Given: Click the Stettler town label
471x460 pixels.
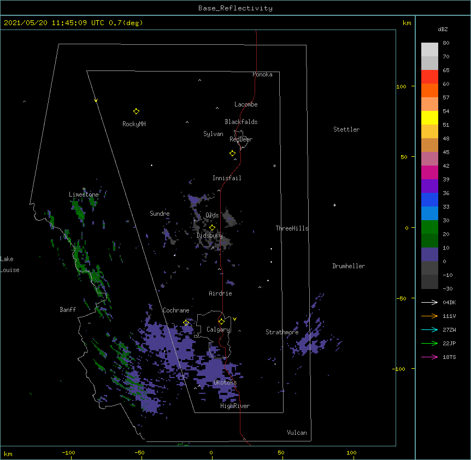Looking at the screenshot, I should click(346, 129).
